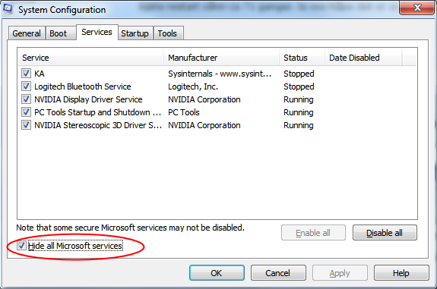Click the Cancel button
Image resolution: width=437 pixels, height=289 pixels.
(278, 273)
